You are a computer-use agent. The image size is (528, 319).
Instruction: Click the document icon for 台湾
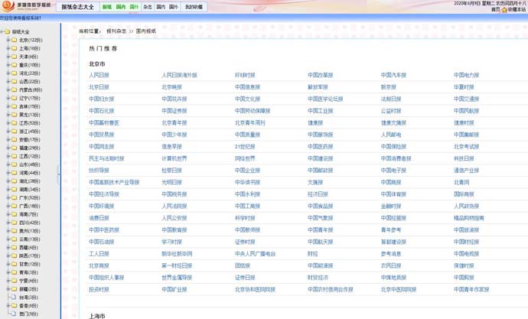(14, 297)
